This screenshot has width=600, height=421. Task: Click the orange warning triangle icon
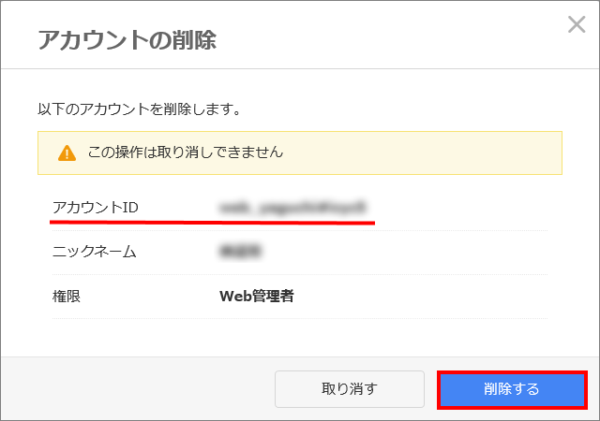[67, 152]
